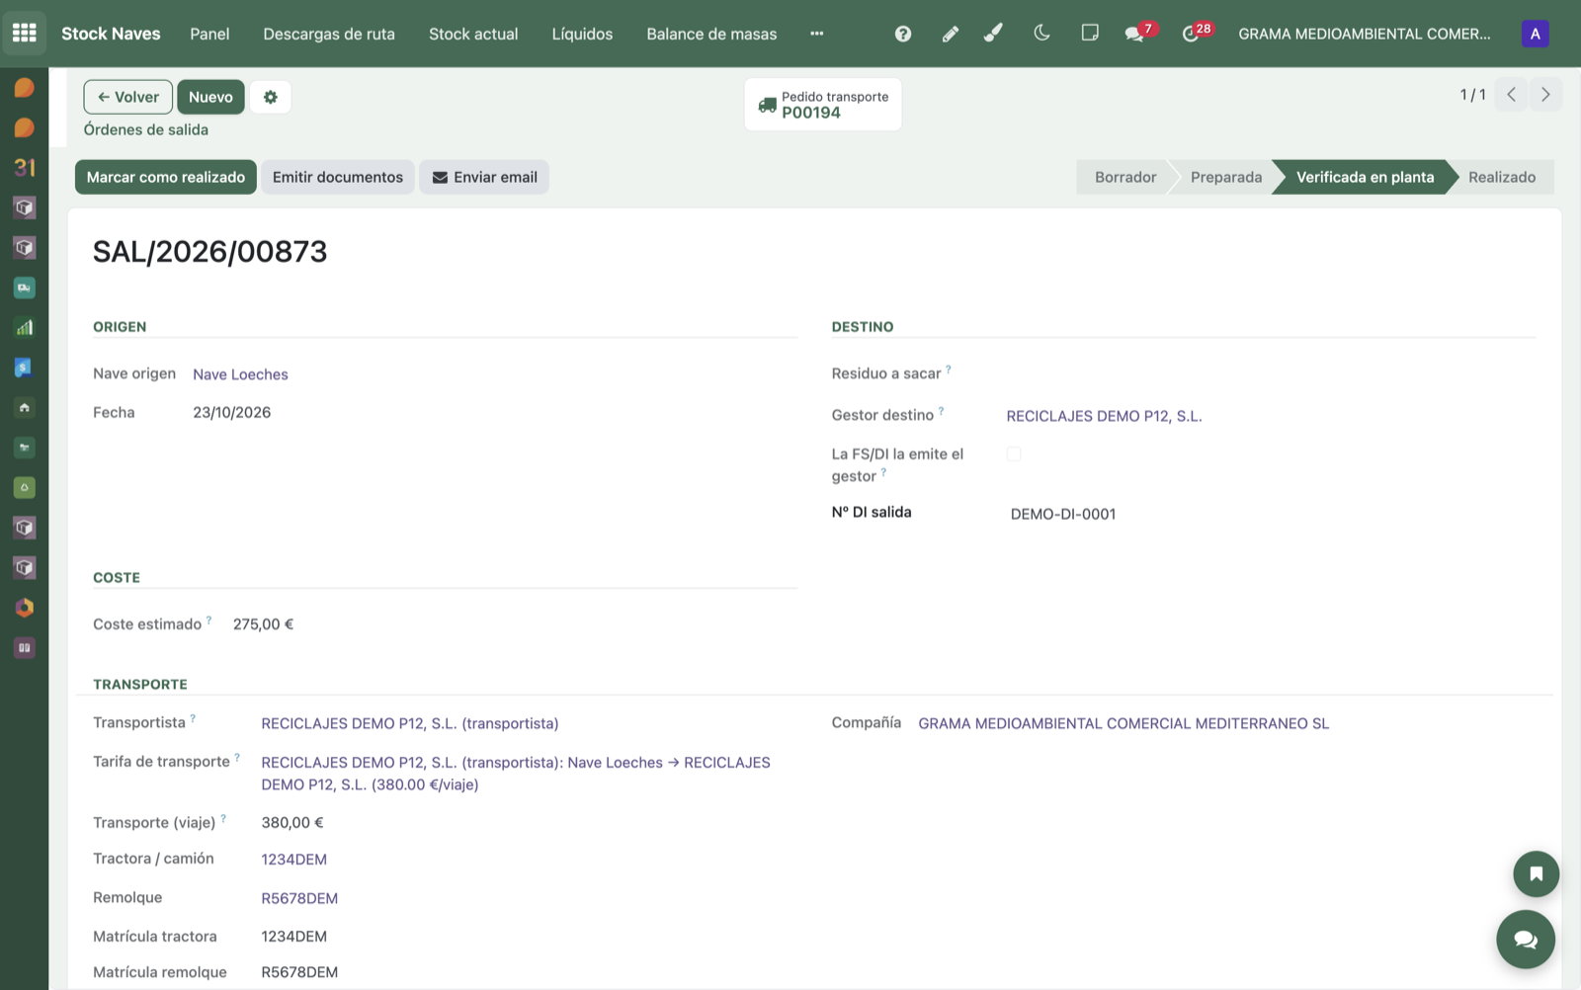The image size is (1581, 990).
Task: Open the house icon app in sidebar
Action: (25, 408)
